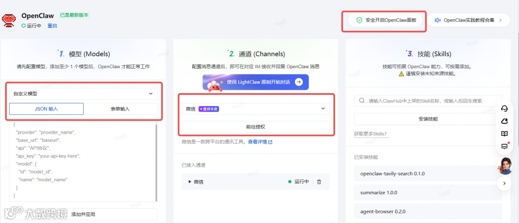Click inside the JSON config text area
This screenshot has height=223, width=519.
pyautogui.click(x=82, y=161)
